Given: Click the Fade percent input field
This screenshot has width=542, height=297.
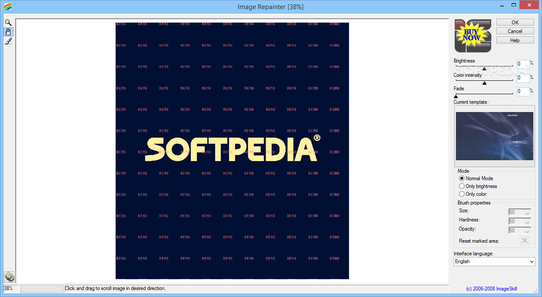Looking at the screenshot, I should pyautogui.click(x=523, y=92).
